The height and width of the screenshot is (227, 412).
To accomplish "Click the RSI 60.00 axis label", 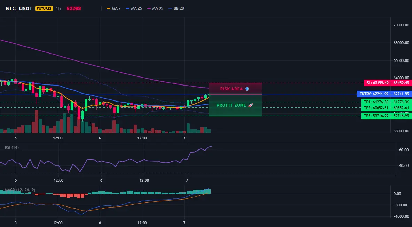I will point(404,150).
